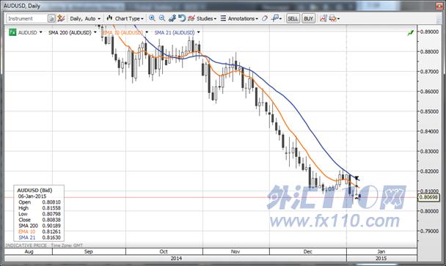Click the green pin icon at chart corner

click(x=410, y=33)
